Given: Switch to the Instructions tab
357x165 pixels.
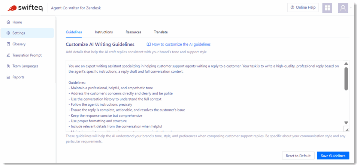Looking at the screenshot, I should [x=104, y=32].
